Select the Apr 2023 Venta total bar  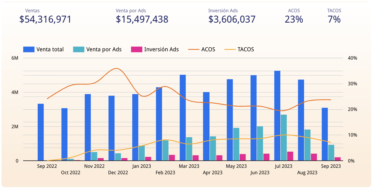point(206,126)
